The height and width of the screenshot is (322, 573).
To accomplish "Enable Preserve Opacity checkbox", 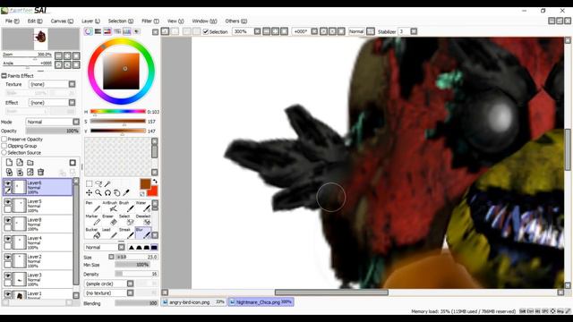I will (x=4, y=140).
